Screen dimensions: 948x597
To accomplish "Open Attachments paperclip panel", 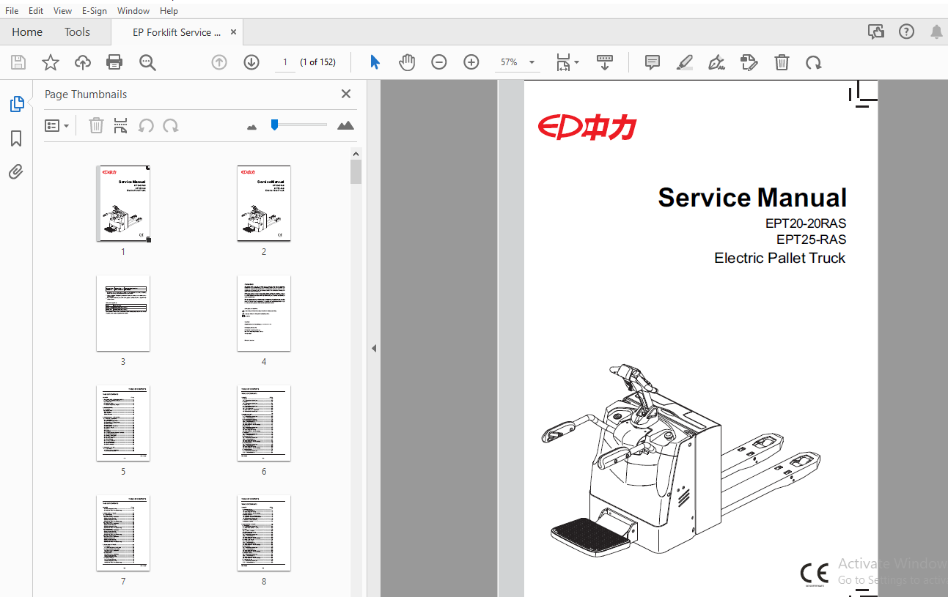I will 16,172.
